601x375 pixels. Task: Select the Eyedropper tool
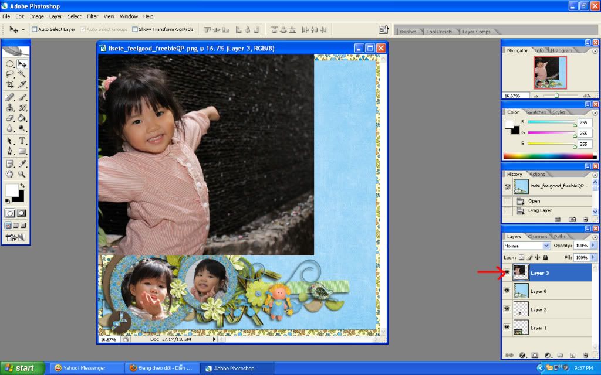[x=22, y=163]
